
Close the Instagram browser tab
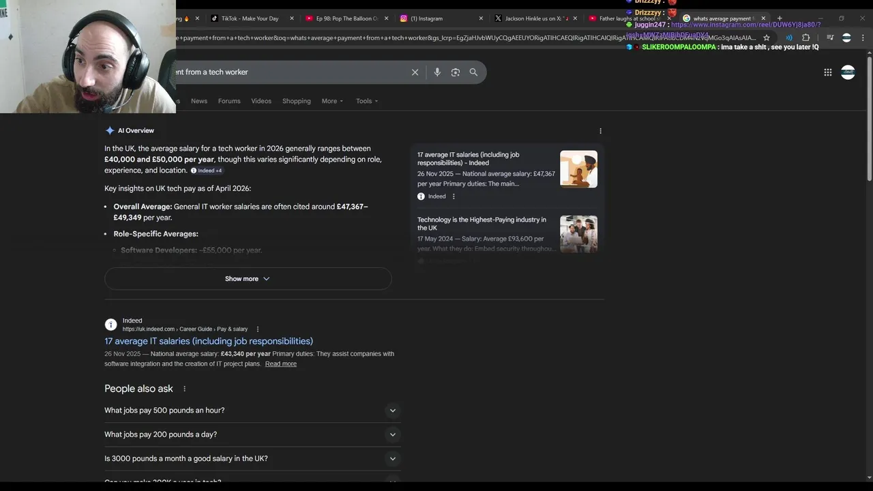tap(481, 18)
